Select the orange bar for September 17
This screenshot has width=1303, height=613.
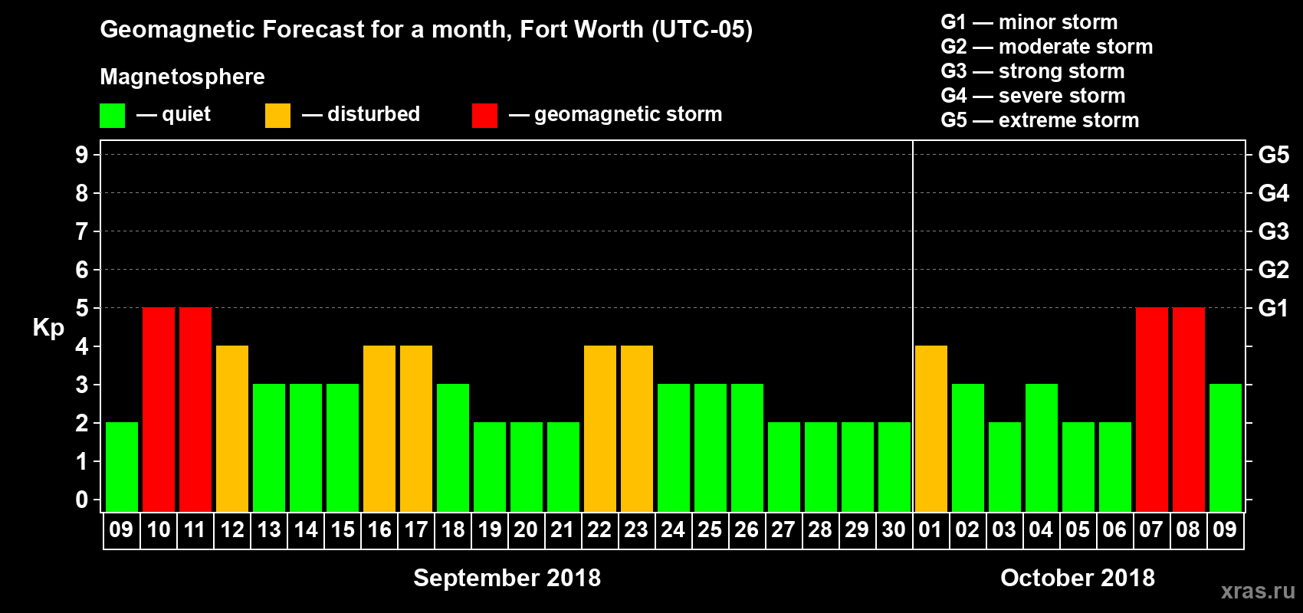click(x=416, y=428)
